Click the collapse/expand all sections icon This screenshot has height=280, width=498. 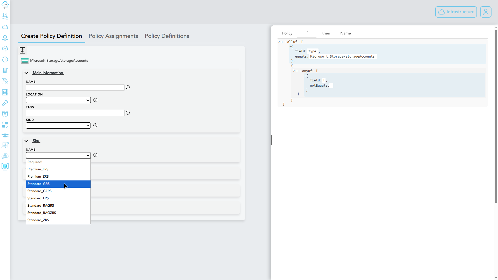23,50
